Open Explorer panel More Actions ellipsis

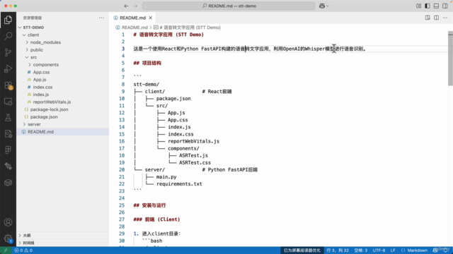(x=101, y=18)
